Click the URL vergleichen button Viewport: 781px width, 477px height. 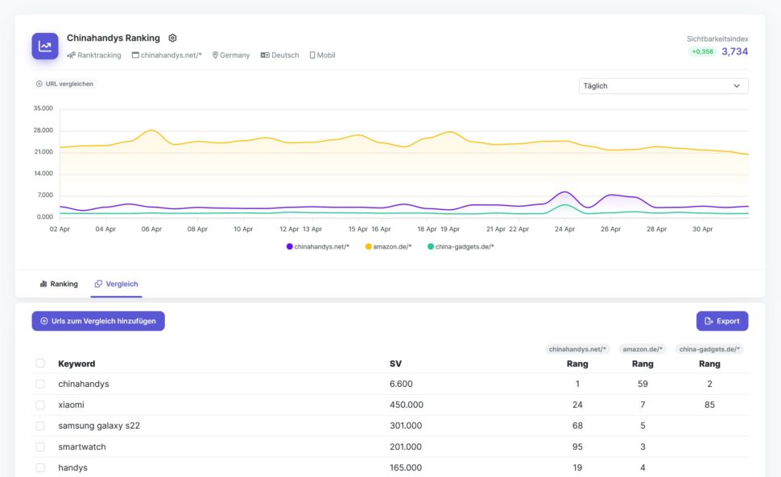(64, 84)
